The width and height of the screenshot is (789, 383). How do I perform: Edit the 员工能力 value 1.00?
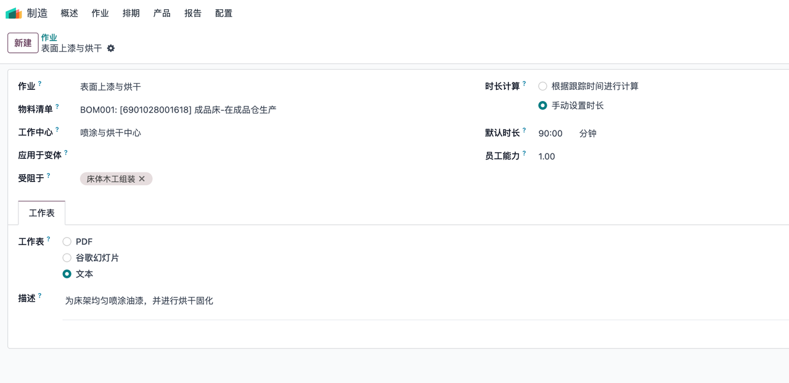tap(547, 156)
